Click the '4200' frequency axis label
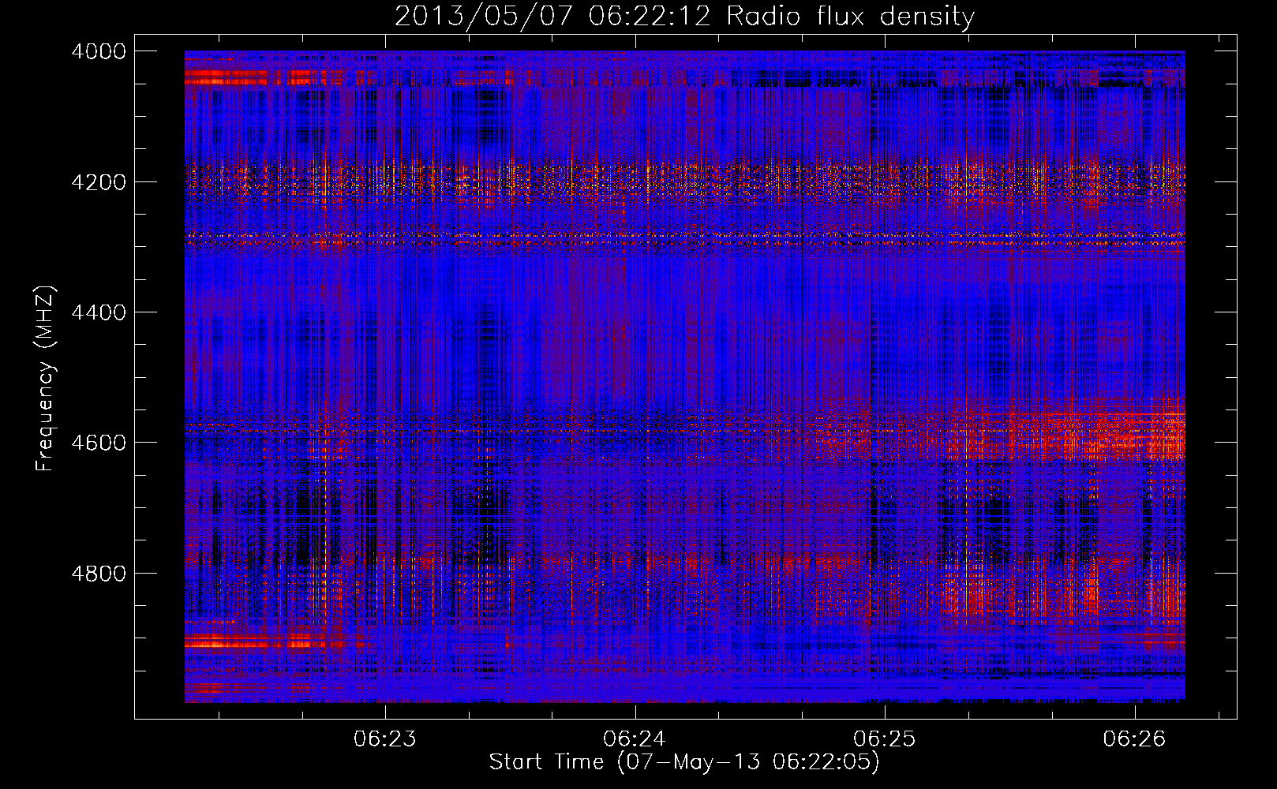 (x=99, y=182)
